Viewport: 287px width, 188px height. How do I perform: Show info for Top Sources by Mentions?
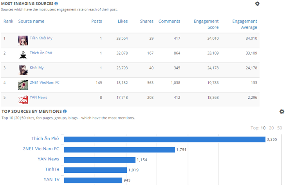65,111
